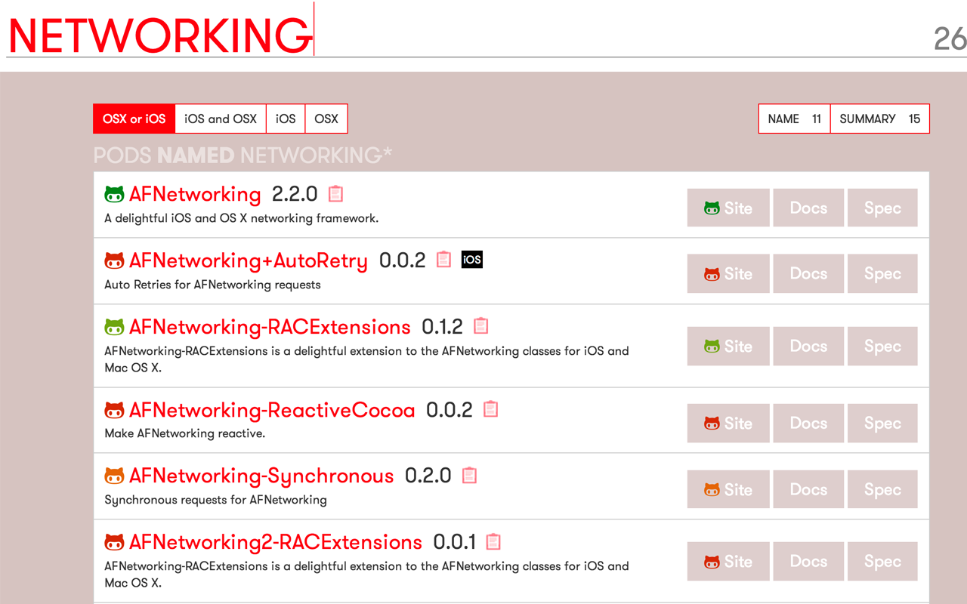The image size is (967, 604).
Task: Open Spec for AFNetworking+AutoRetry
Action: tap(882, 273)
